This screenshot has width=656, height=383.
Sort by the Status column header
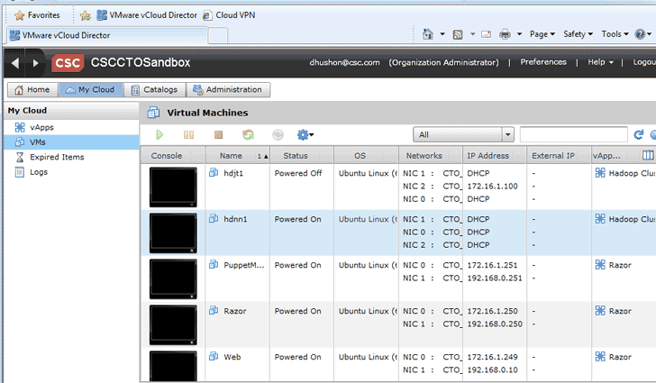tap(302, 156)
